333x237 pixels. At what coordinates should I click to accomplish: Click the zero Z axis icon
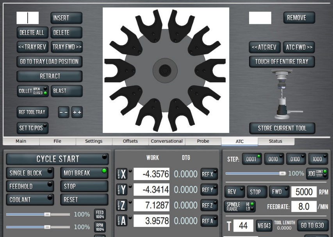pyautogui.click(x=123, y=205)
